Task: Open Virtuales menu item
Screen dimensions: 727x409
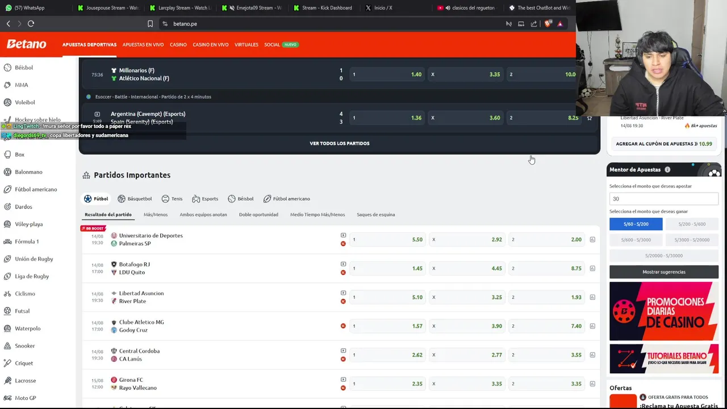Action: [x=246, y=44]
